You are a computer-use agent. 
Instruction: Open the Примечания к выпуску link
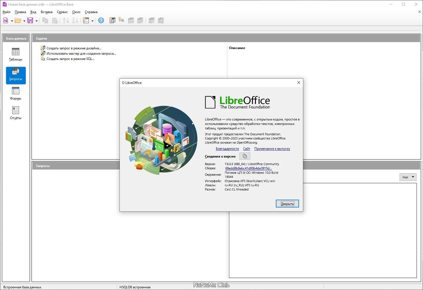[272, 149]
